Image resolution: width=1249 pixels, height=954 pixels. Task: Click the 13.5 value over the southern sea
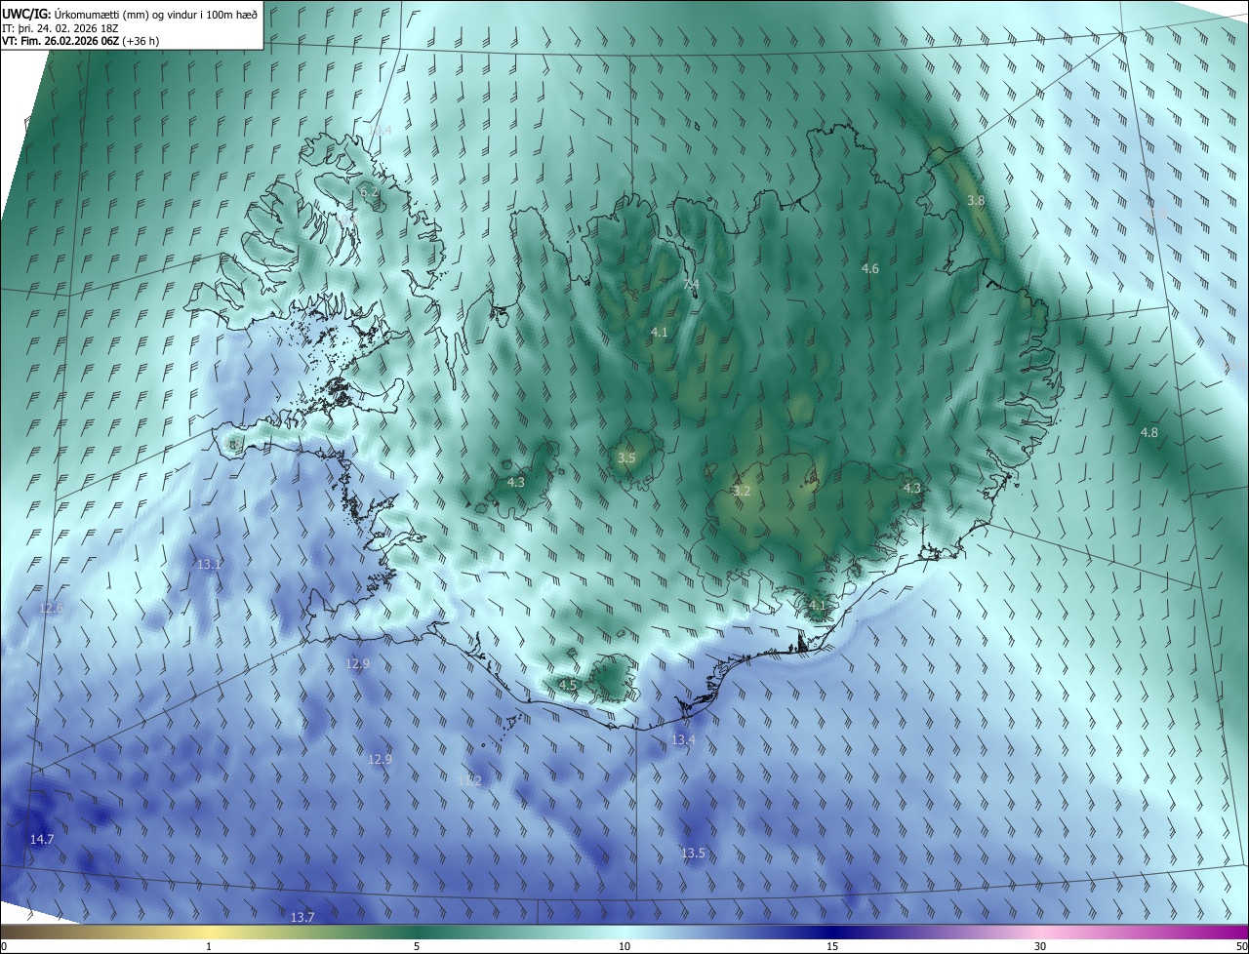693,853
